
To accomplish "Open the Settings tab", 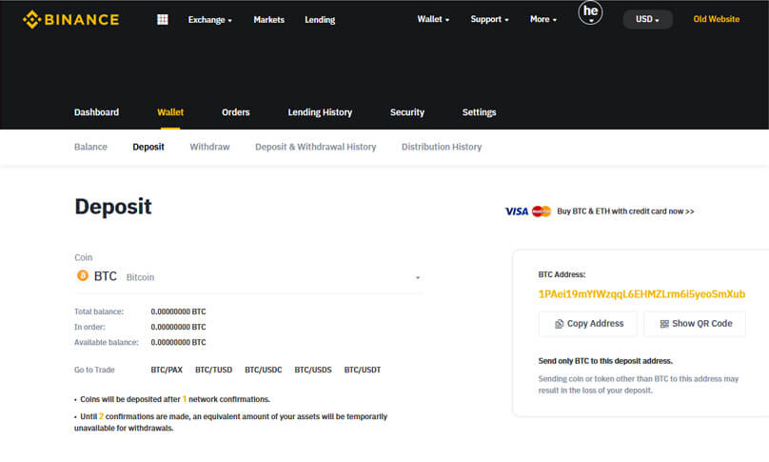I will click(x=479, y=112).
